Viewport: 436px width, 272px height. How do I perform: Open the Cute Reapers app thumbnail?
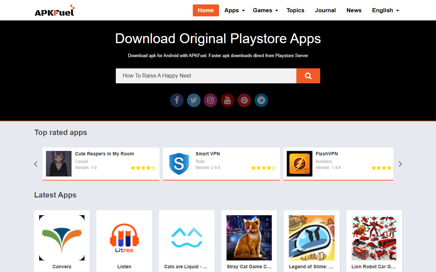coord(59,164)
